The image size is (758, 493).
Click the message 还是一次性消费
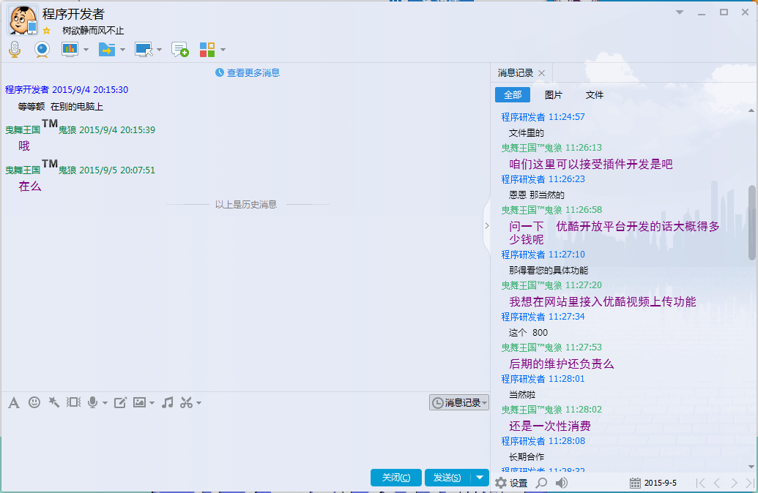[x=550, y=426]
